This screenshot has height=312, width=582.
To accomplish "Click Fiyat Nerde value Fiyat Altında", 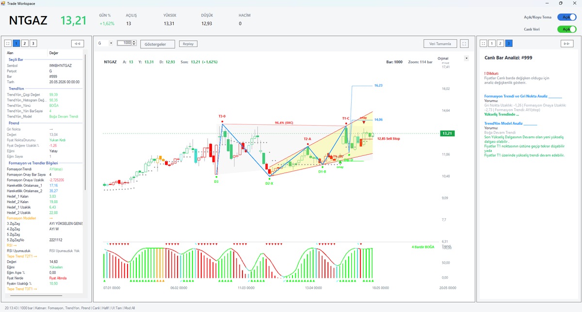I will pos(58,278).
